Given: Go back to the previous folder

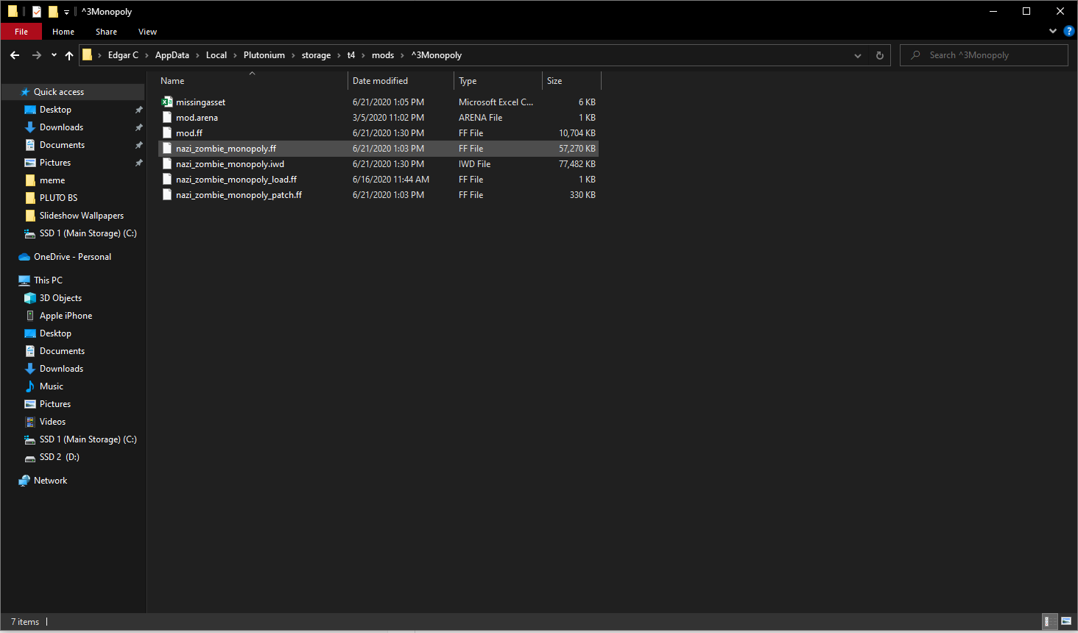Looking at the screenshot, I should 15,55.
